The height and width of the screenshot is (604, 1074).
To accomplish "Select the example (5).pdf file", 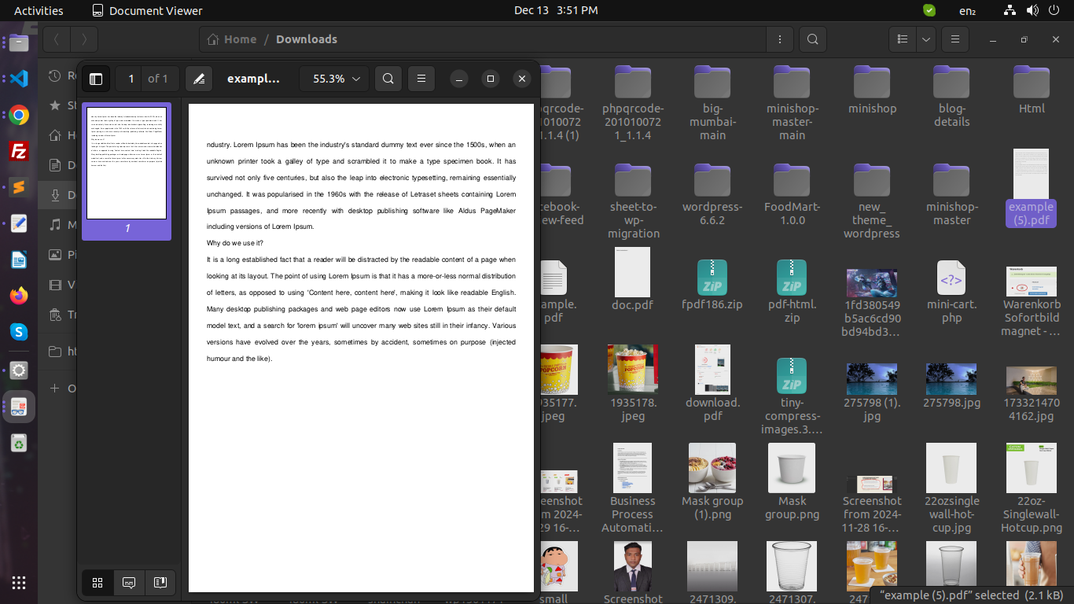I will (1031, 188).
